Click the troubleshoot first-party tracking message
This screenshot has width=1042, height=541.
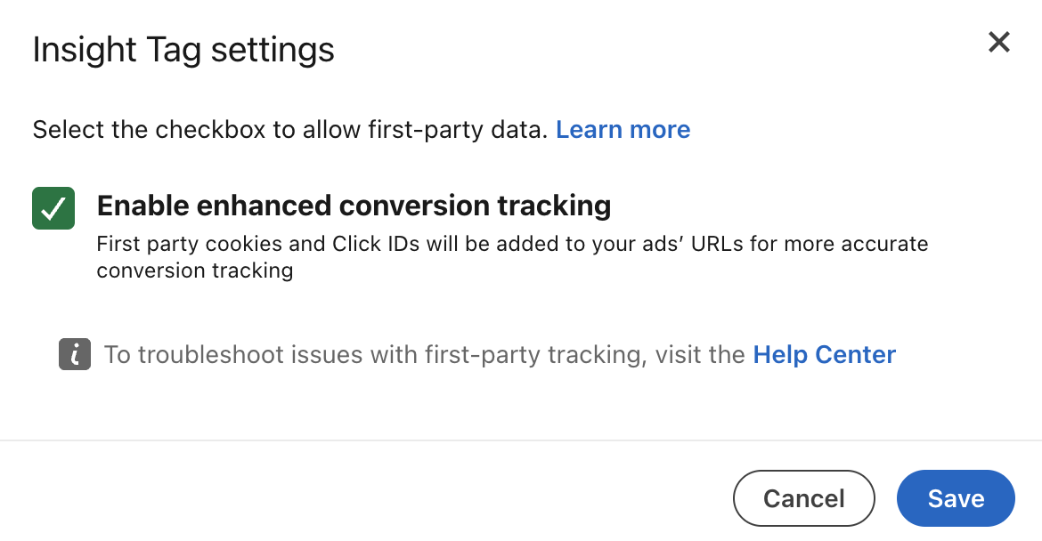(424, 355)
